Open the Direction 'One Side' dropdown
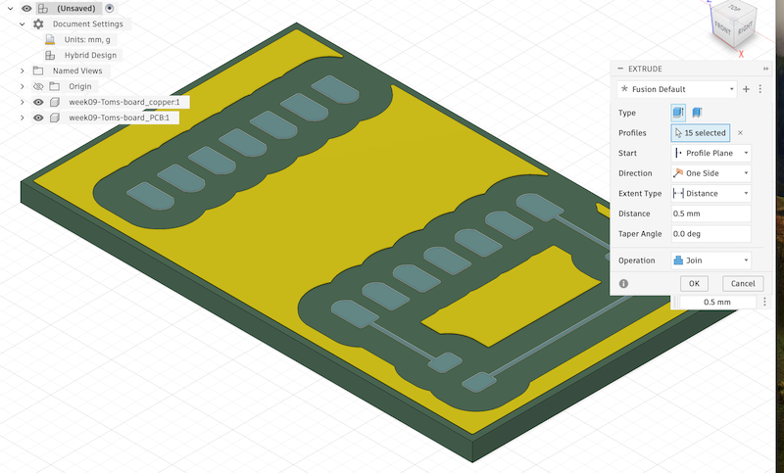Screen dimensions: 784x473 [x=710, y=173]
